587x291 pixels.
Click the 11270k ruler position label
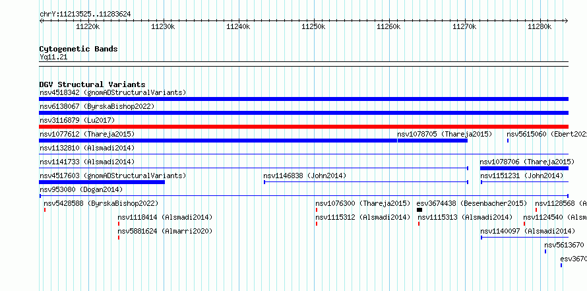point(464,26)
